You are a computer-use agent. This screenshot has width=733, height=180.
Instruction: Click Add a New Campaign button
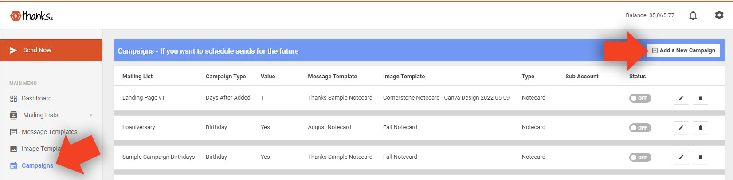[x=683, y=50]
